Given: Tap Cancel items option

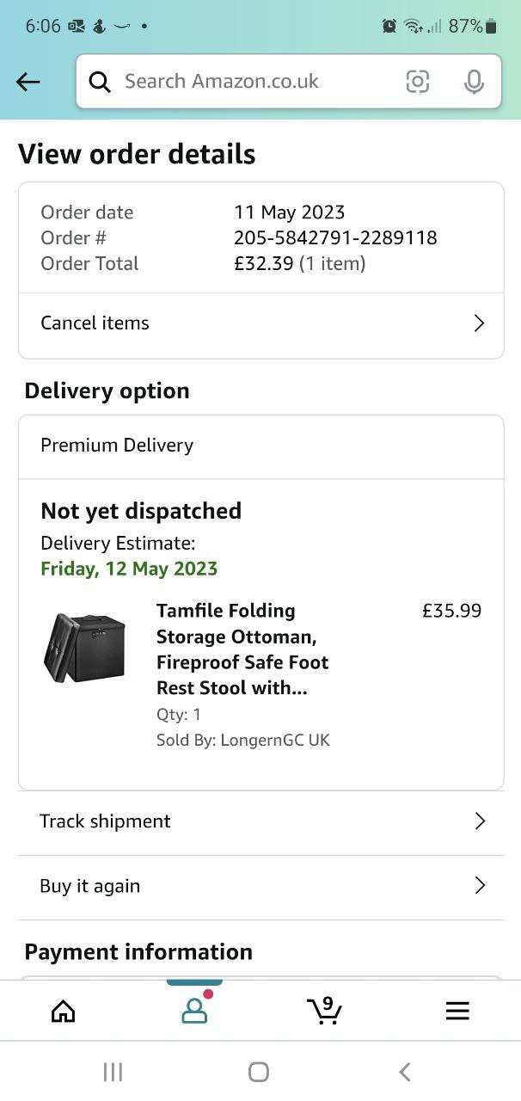Looking at the screenshot, I should [95, 323].
